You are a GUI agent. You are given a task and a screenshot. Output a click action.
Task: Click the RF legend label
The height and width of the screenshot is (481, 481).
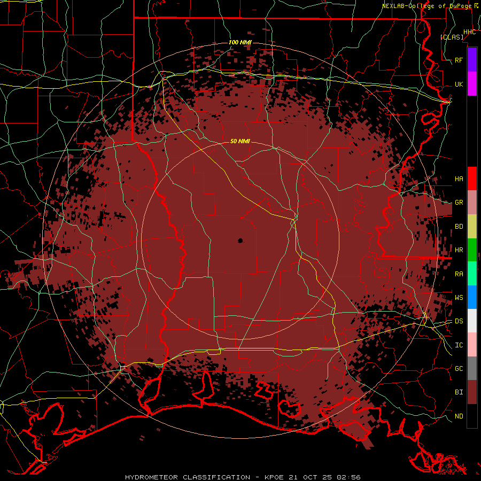pyautogui.click(x=459, y=60)
